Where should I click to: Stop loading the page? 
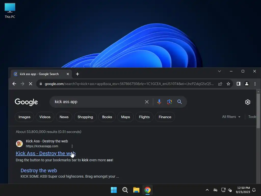click(x=31, y=84)
